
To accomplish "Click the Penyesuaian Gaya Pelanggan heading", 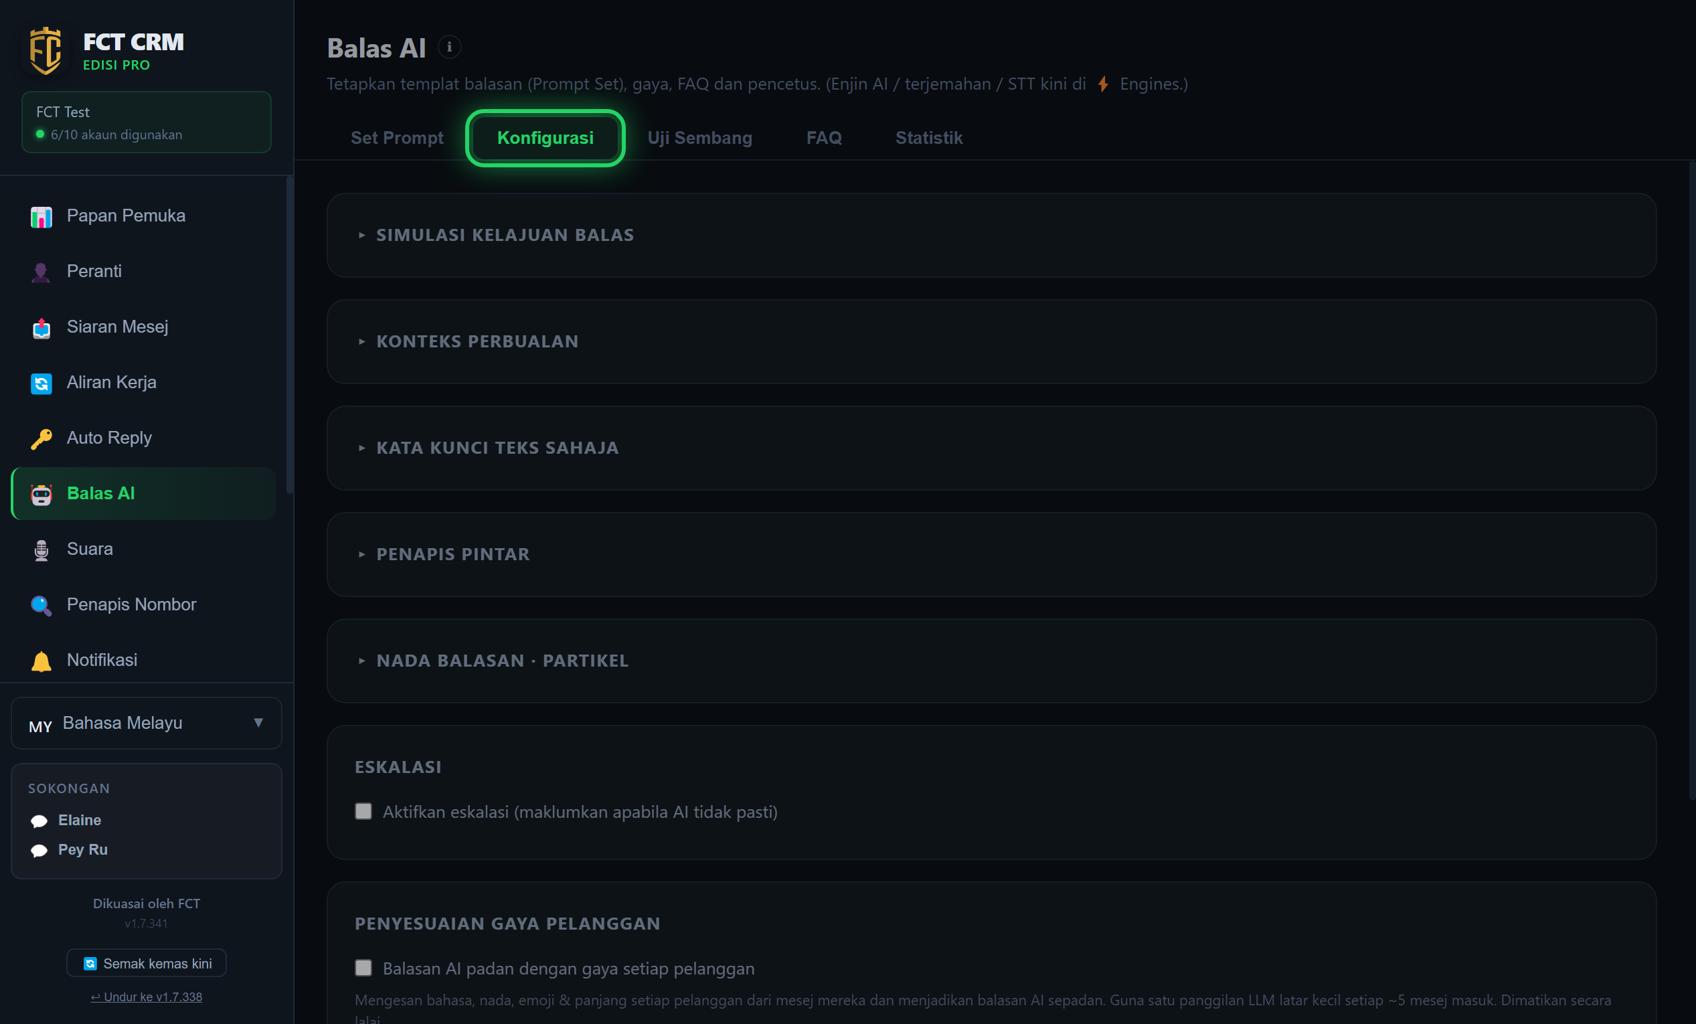I will [x=507, y=924].
